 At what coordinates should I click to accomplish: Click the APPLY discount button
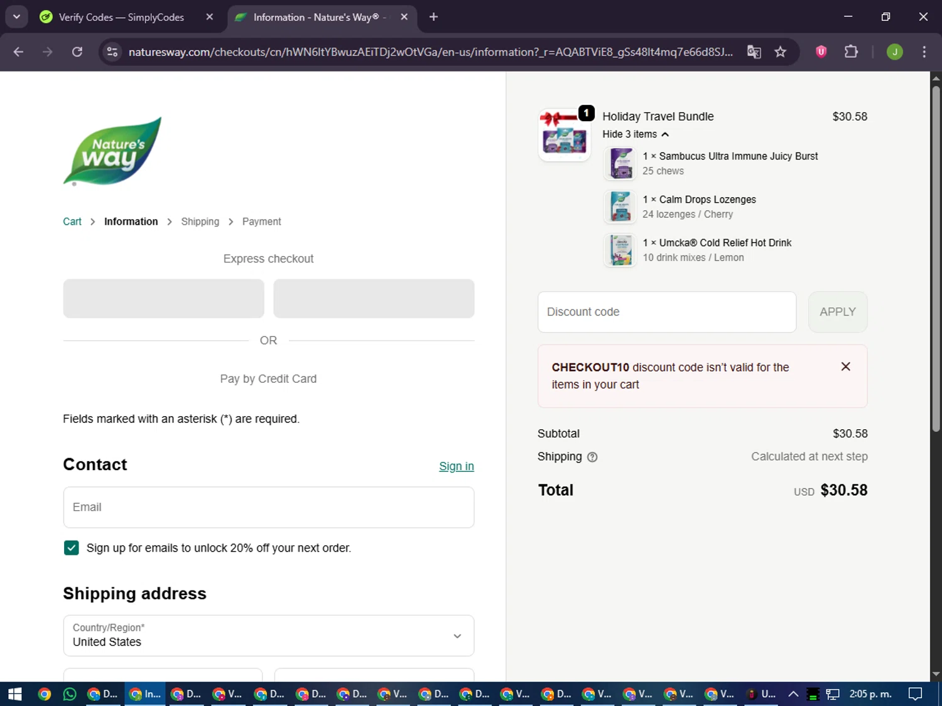click(838, 312)
